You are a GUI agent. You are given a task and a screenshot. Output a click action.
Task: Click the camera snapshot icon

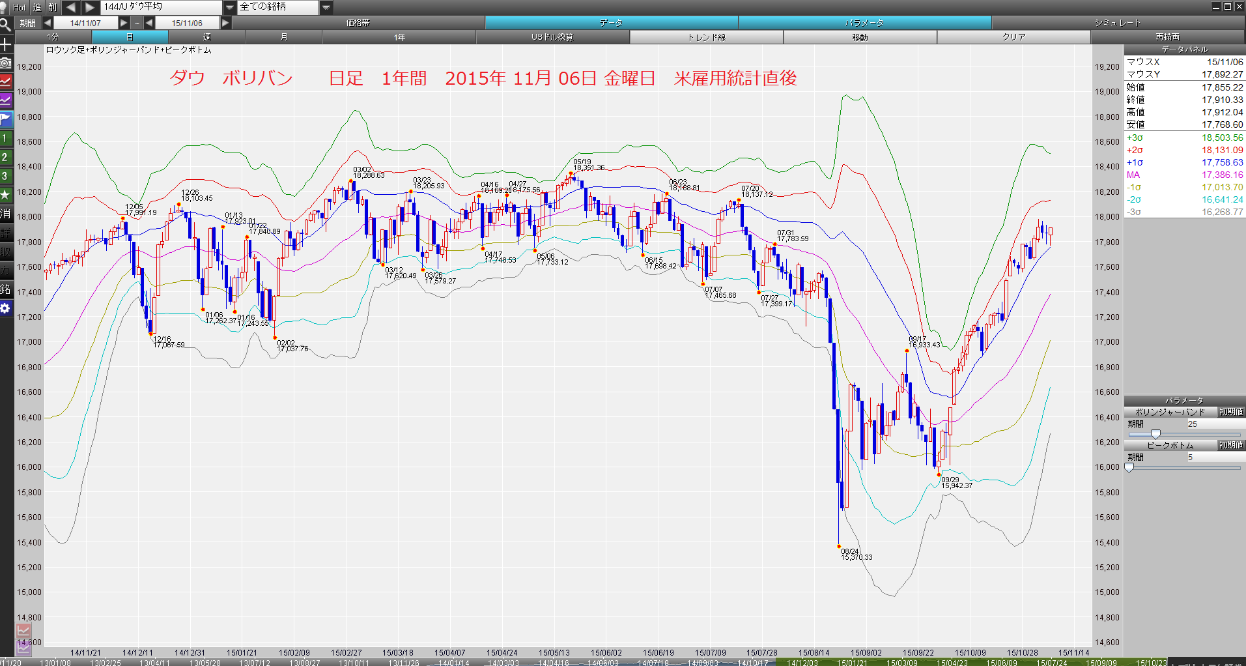[5, 63]
